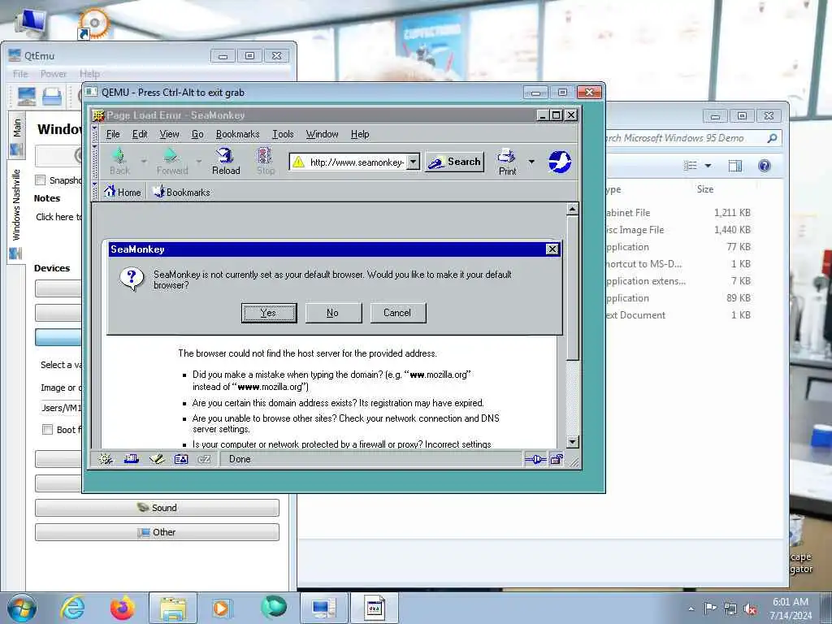
Task: Click the Windows Start orb
Action: pyautogui.click(x=22, y=608)
